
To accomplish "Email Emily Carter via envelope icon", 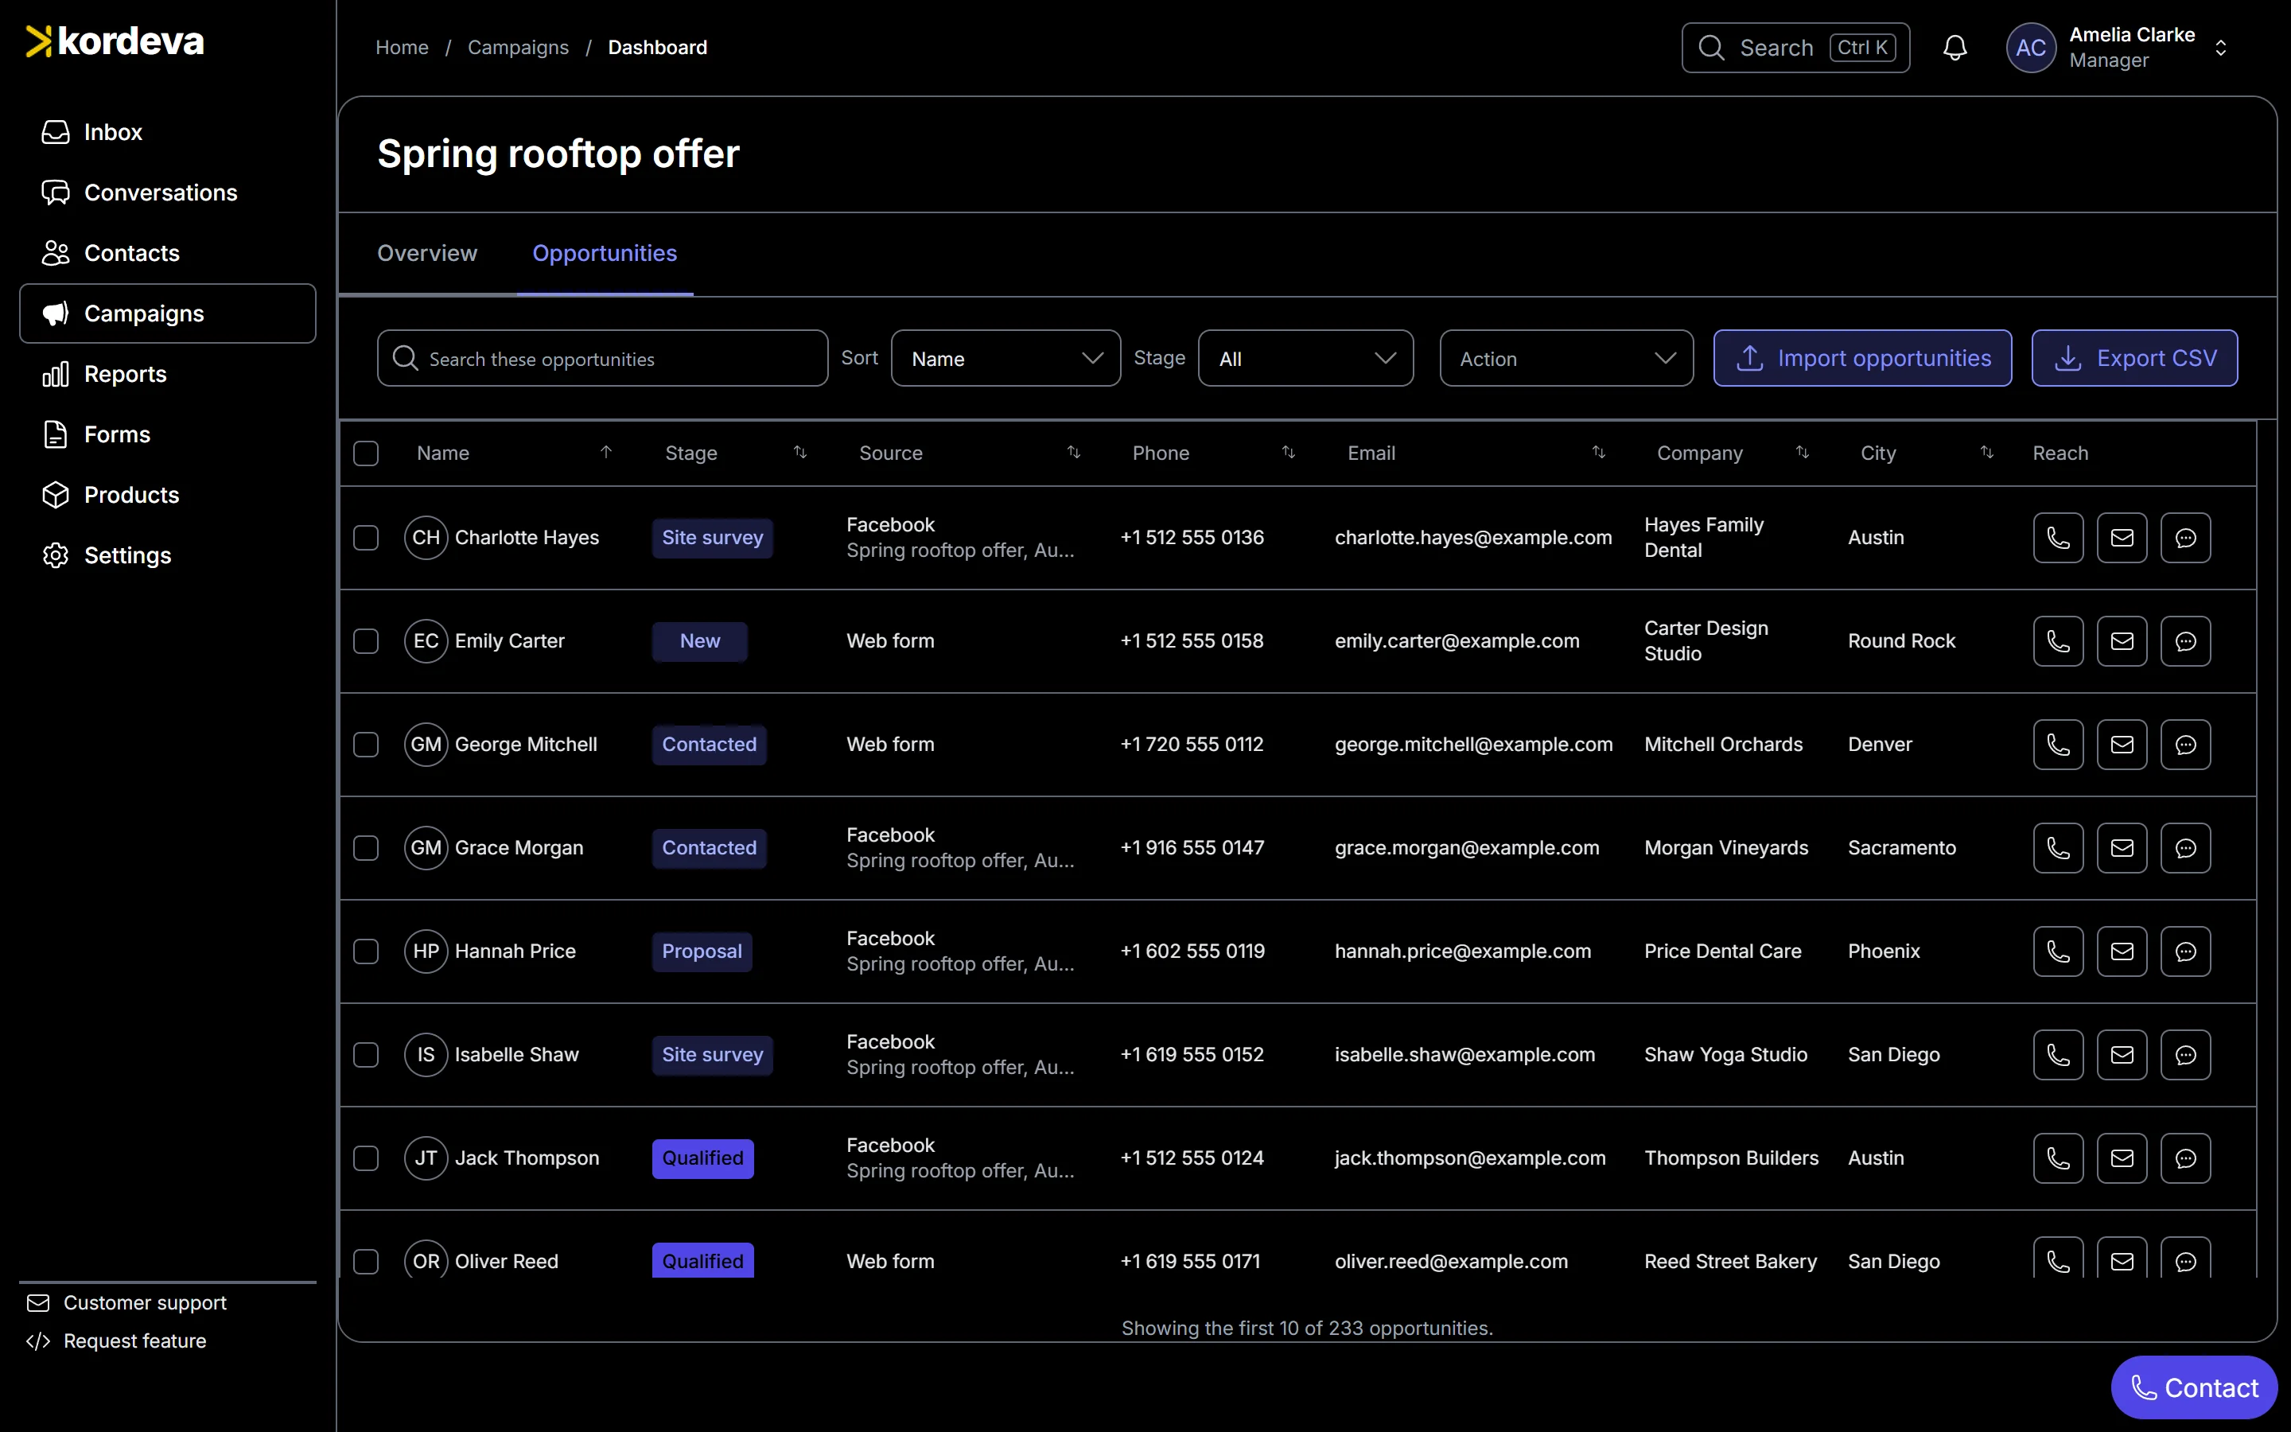I will click(x=2122, y=641).
